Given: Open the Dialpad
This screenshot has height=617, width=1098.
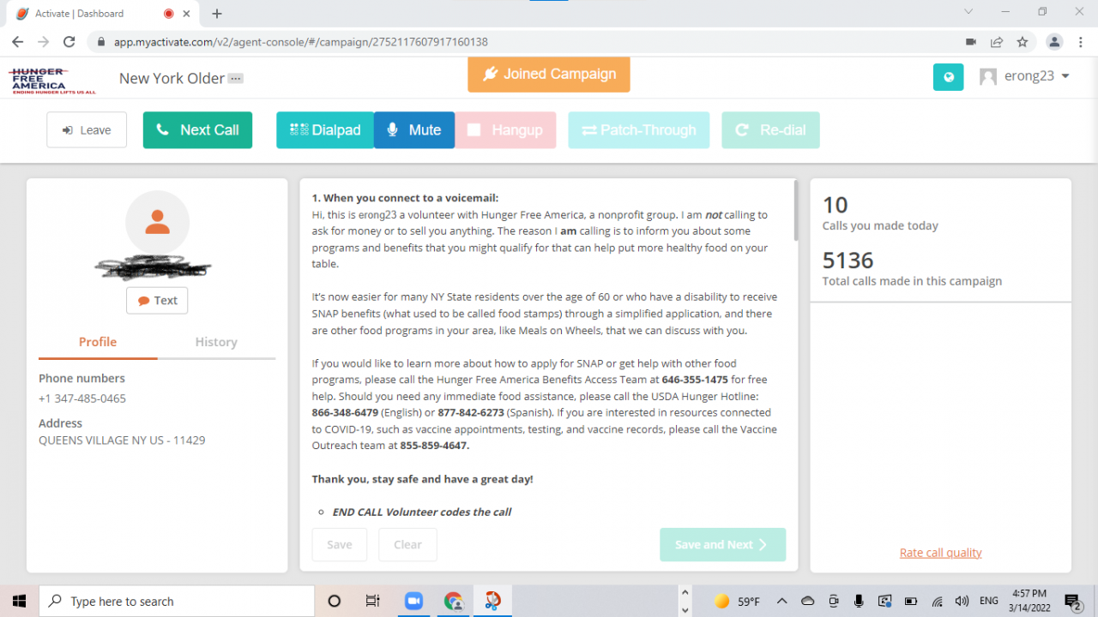Looking at the screenshot, I should (x=325, y=130).
